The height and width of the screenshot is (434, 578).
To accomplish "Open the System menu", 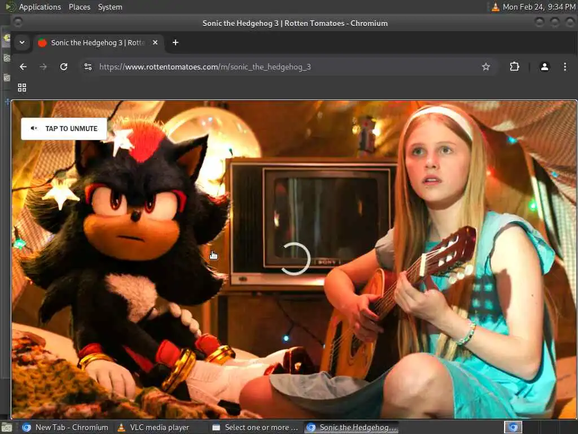I will click(110, 7).
